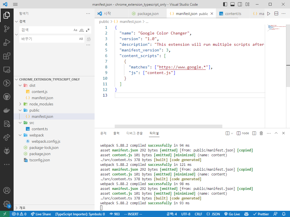
Task: Open editor more actions menu
Action: coord(283,14)
